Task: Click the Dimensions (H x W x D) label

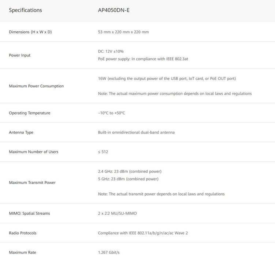Action: click(x=30, y=32)
